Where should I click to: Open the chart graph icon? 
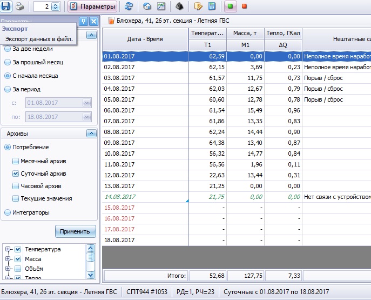[161, 6]
